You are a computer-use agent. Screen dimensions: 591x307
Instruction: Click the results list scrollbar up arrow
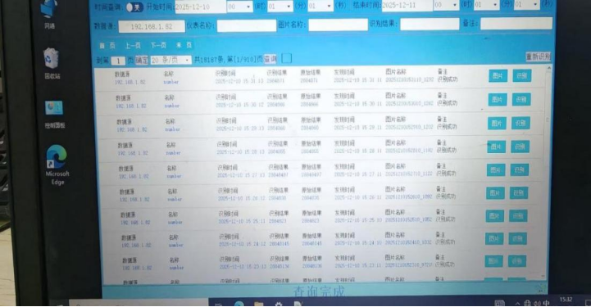click(549, 68)
